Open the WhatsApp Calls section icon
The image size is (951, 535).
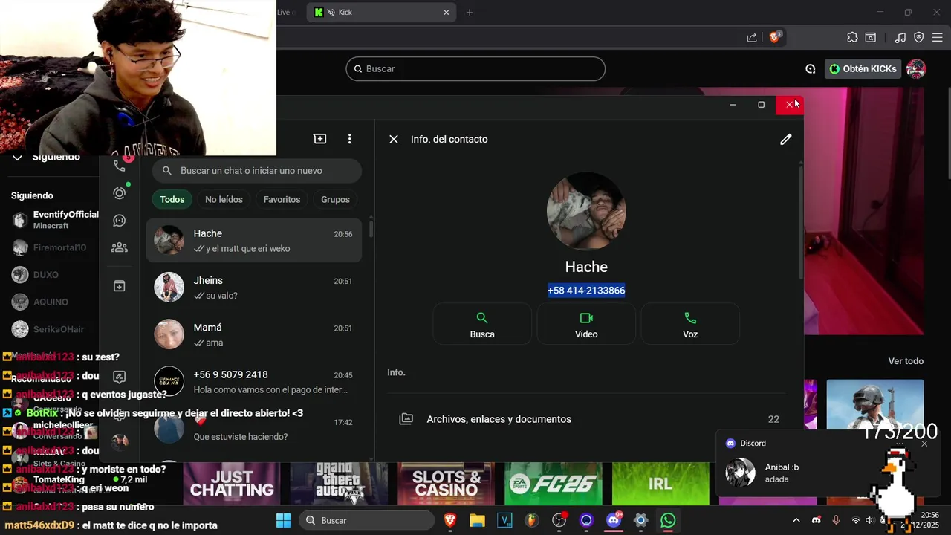(119, 165)
